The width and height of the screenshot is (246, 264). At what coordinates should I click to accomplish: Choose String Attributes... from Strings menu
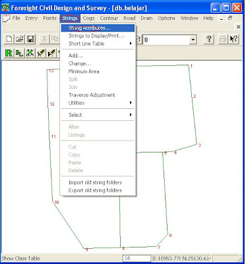click(98, 28)
